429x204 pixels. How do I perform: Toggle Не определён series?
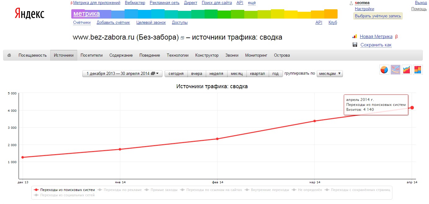coord(307,190)
